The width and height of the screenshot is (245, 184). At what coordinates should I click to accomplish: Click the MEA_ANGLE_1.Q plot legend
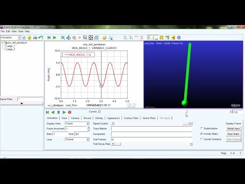point(79,55)
